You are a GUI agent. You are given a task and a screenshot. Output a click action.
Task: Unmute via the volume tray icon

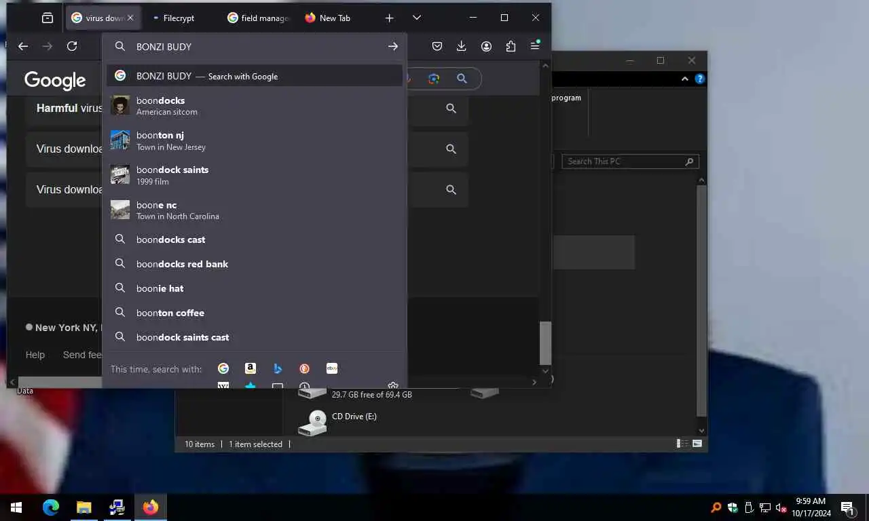(781, 507)
